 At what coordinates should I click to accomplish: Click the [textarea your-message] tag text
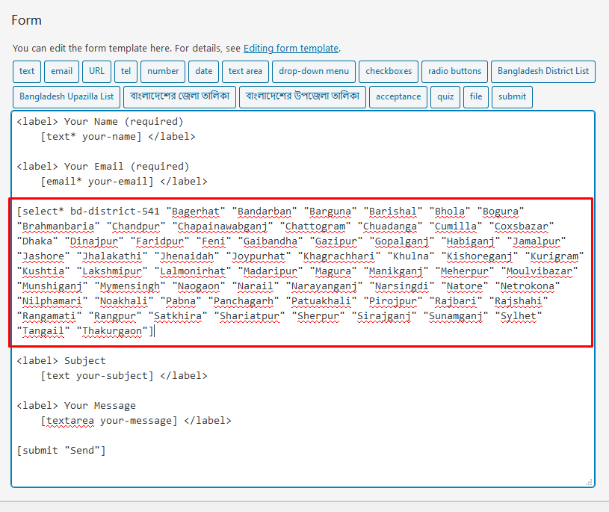[109, 421]
